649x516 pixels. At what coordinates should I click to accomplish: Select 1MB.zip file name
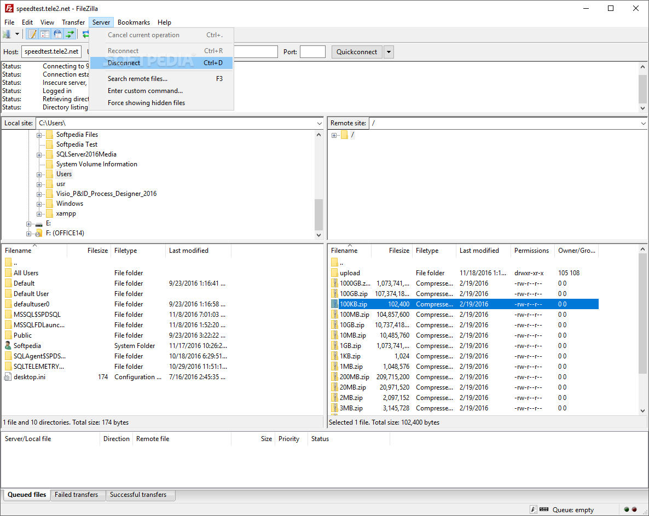tap(351, 367)
